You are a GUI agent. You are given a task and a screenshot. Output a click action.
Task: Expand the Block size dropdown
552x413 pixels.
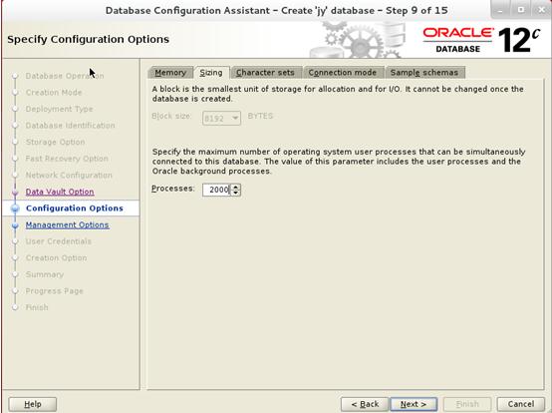click(221, 118)
